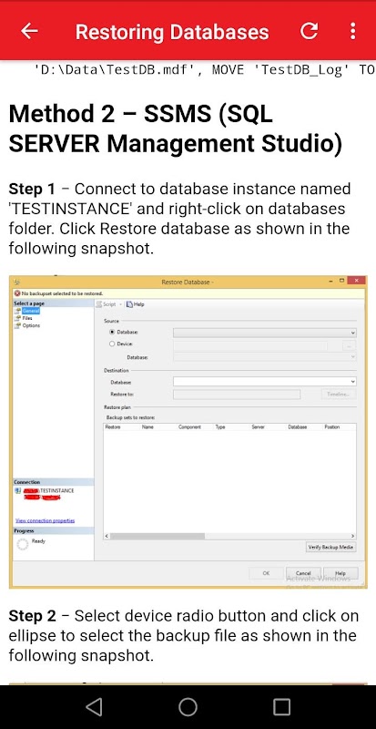
Task: Tap the back arrow in the header
Action: click(29, 31)
